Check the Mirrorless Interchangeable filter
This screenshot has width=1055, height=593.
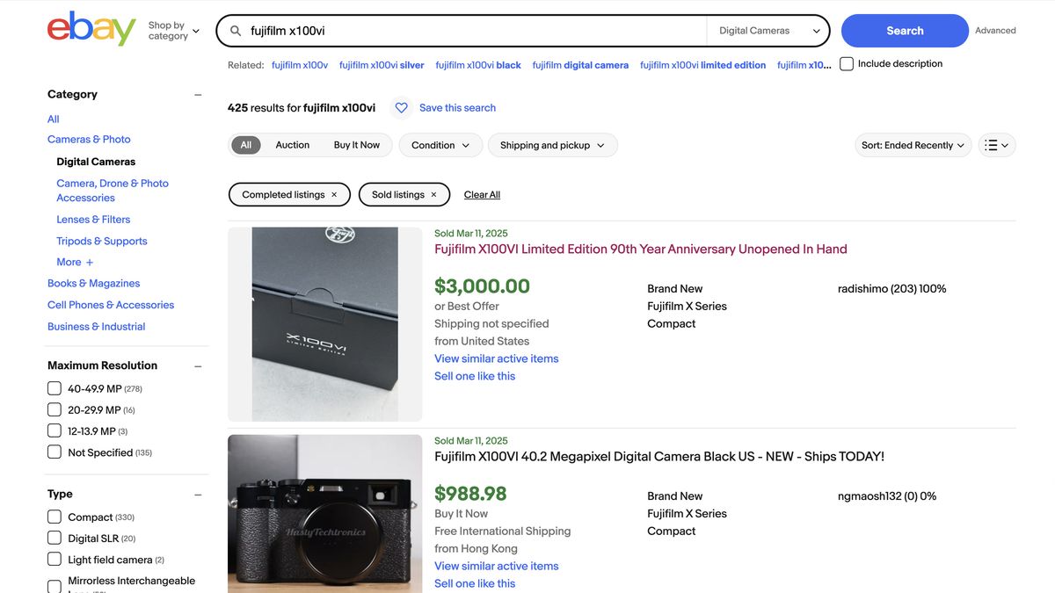[55, 586]
